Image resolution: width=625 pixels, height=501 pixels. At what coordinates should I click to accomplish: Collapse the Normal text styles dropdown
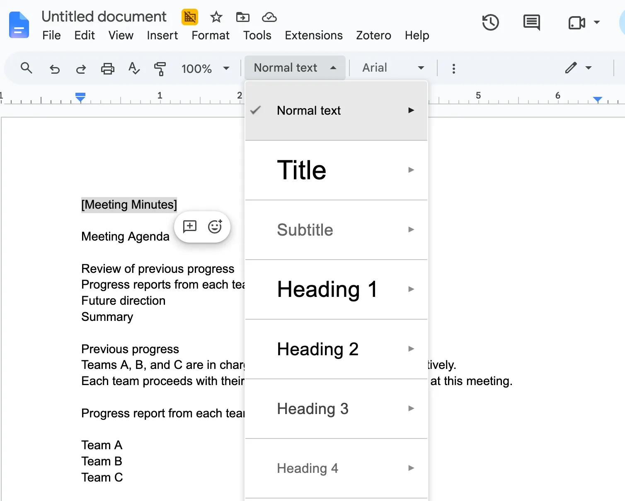tap(295, 68)
